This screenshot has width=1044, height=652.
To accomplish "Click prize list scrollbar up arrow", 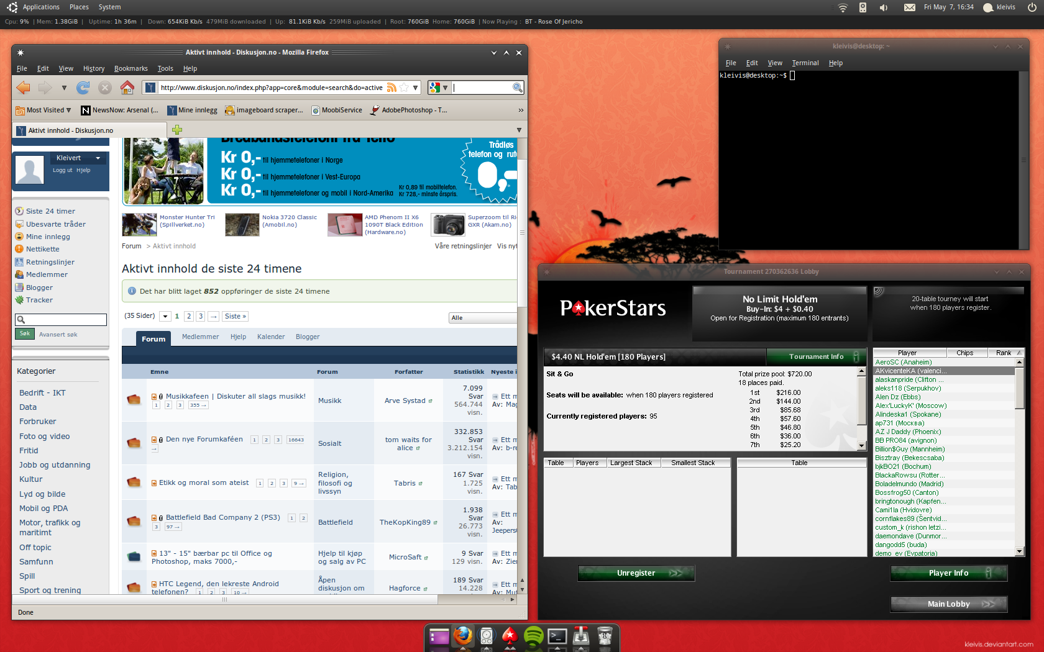I will [861, 371].
